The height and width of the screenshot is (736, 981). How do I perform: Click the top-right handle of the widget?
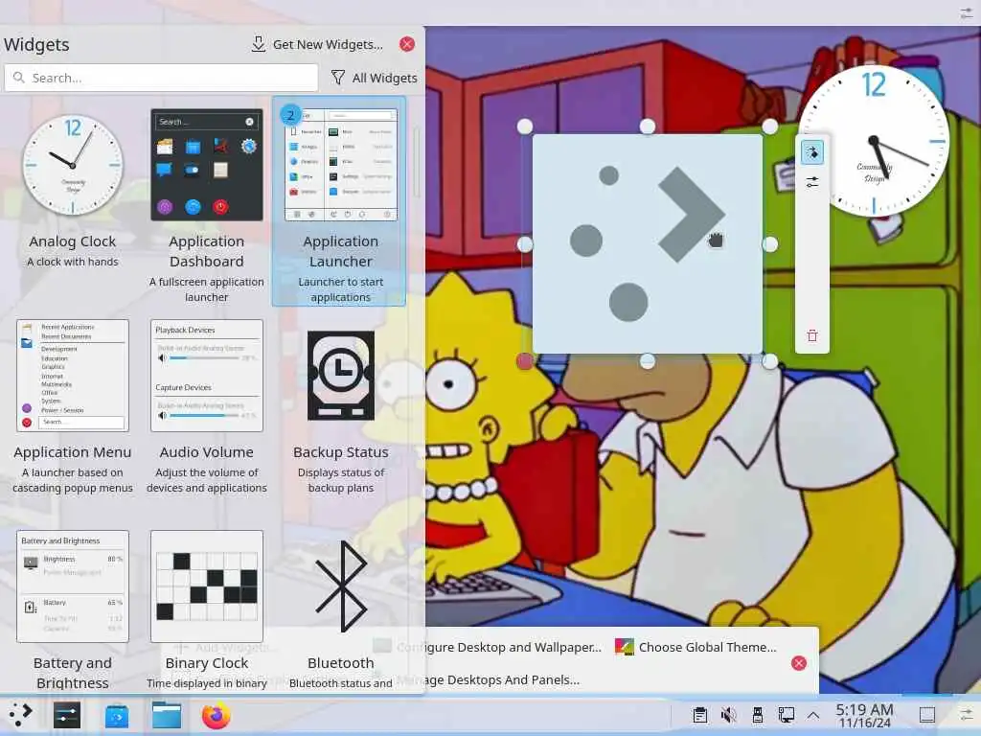(770, 126)
